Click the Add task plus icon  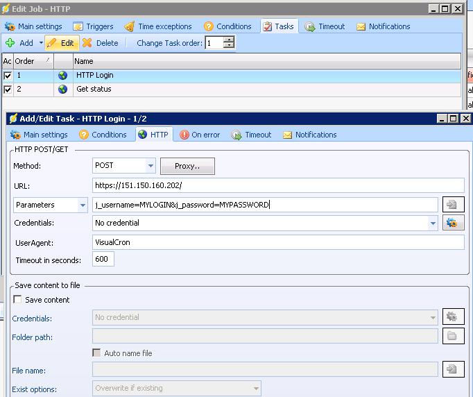point(10,43)
